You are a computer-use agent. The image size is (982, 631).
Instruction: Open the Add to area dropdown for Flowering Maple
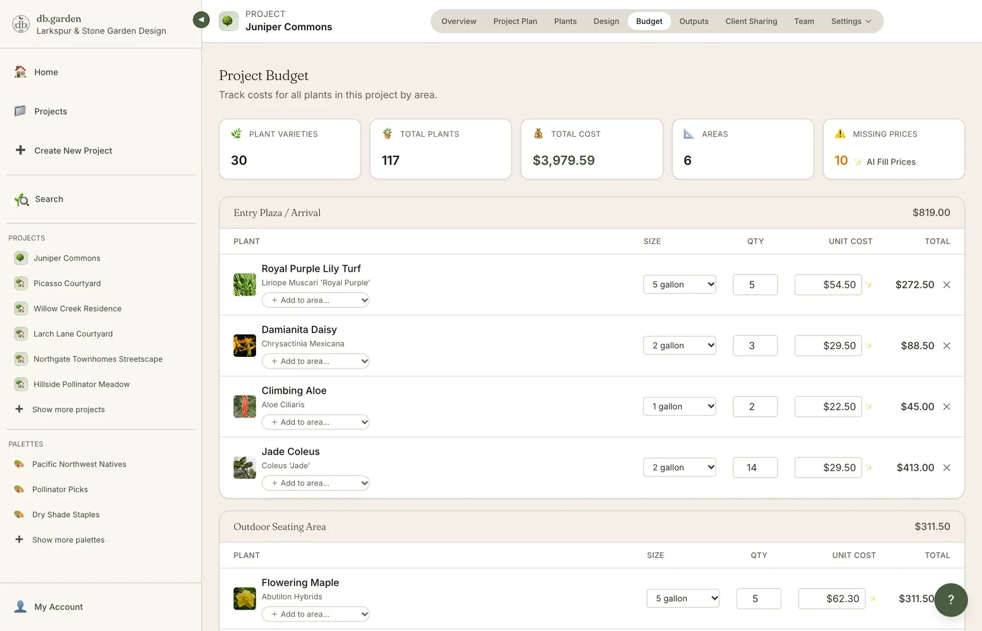tap(315, 614)
